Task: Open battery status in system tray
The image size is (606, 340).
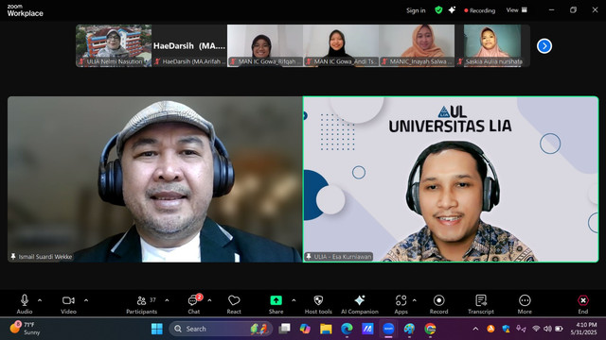Action: [560, 329]
